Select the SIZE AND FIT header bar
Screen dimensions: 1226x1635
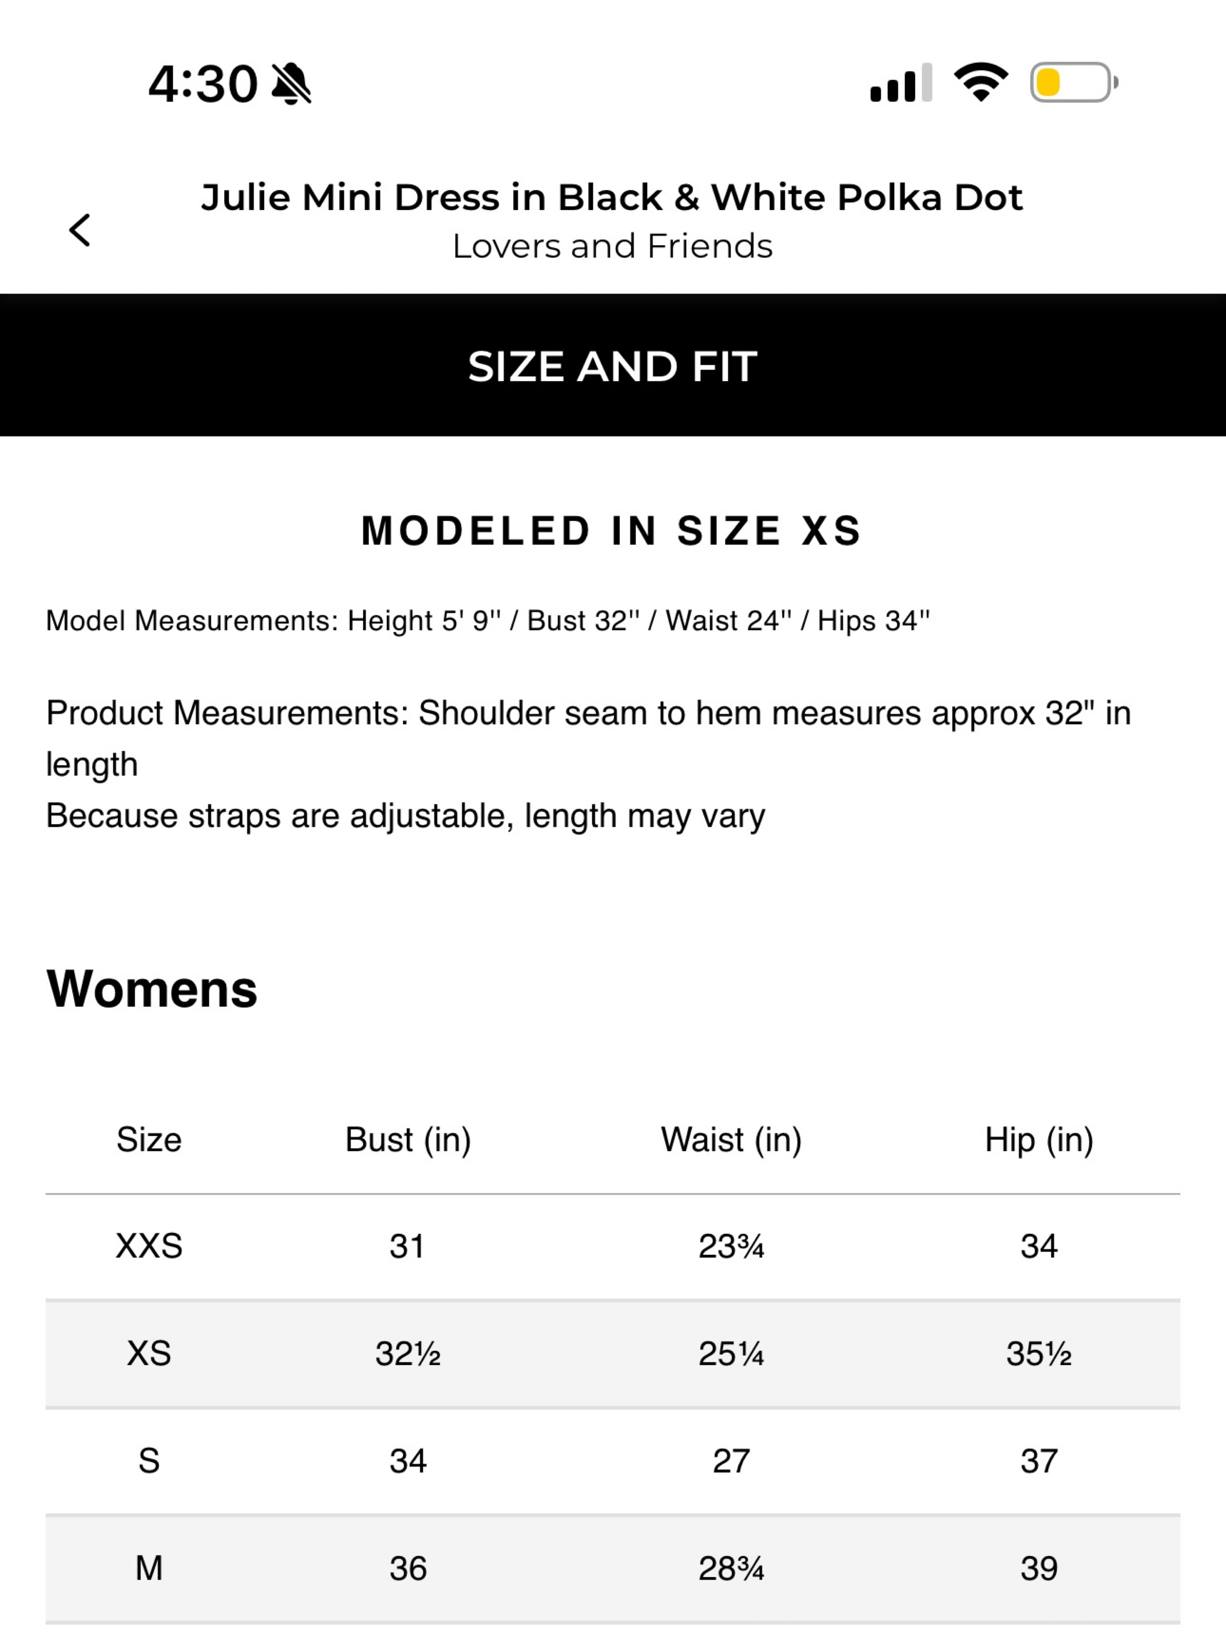coord(613,365)
